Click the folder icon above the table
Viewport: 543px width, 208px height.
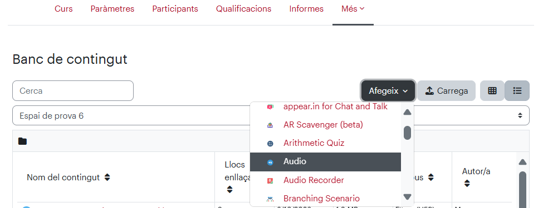point(22,141)
